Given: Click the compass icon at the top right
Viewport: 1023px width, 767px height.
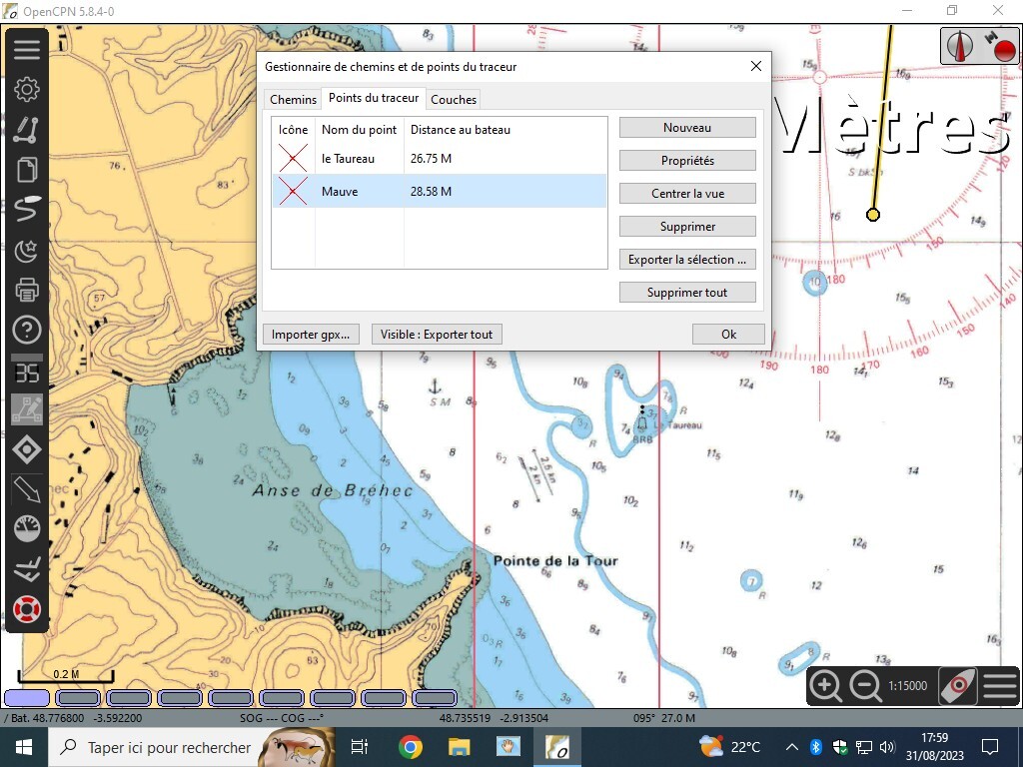Looking at the screenshot, I should tap(960, 46).
